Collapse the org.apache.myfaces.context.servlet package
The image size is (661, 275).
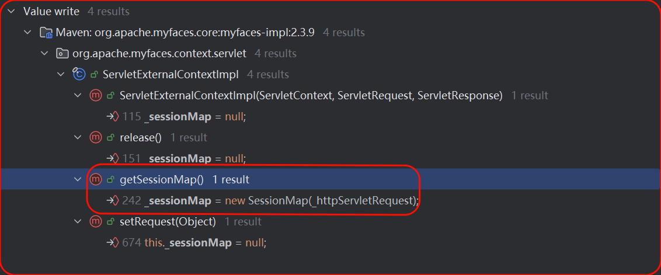coord(44,54)
